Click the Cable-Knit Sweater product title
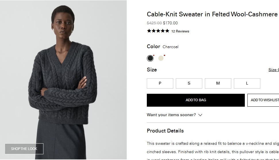 pyautogui.click(x=212, y=14)
